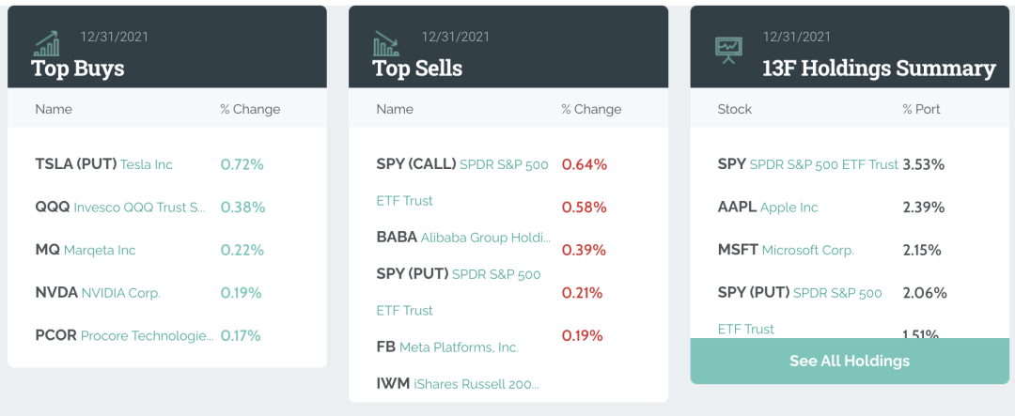Click PCOR Procore Technologies in Top Buys
The height and width of the screenshot is (416, 1015).
tap(124, 335)
